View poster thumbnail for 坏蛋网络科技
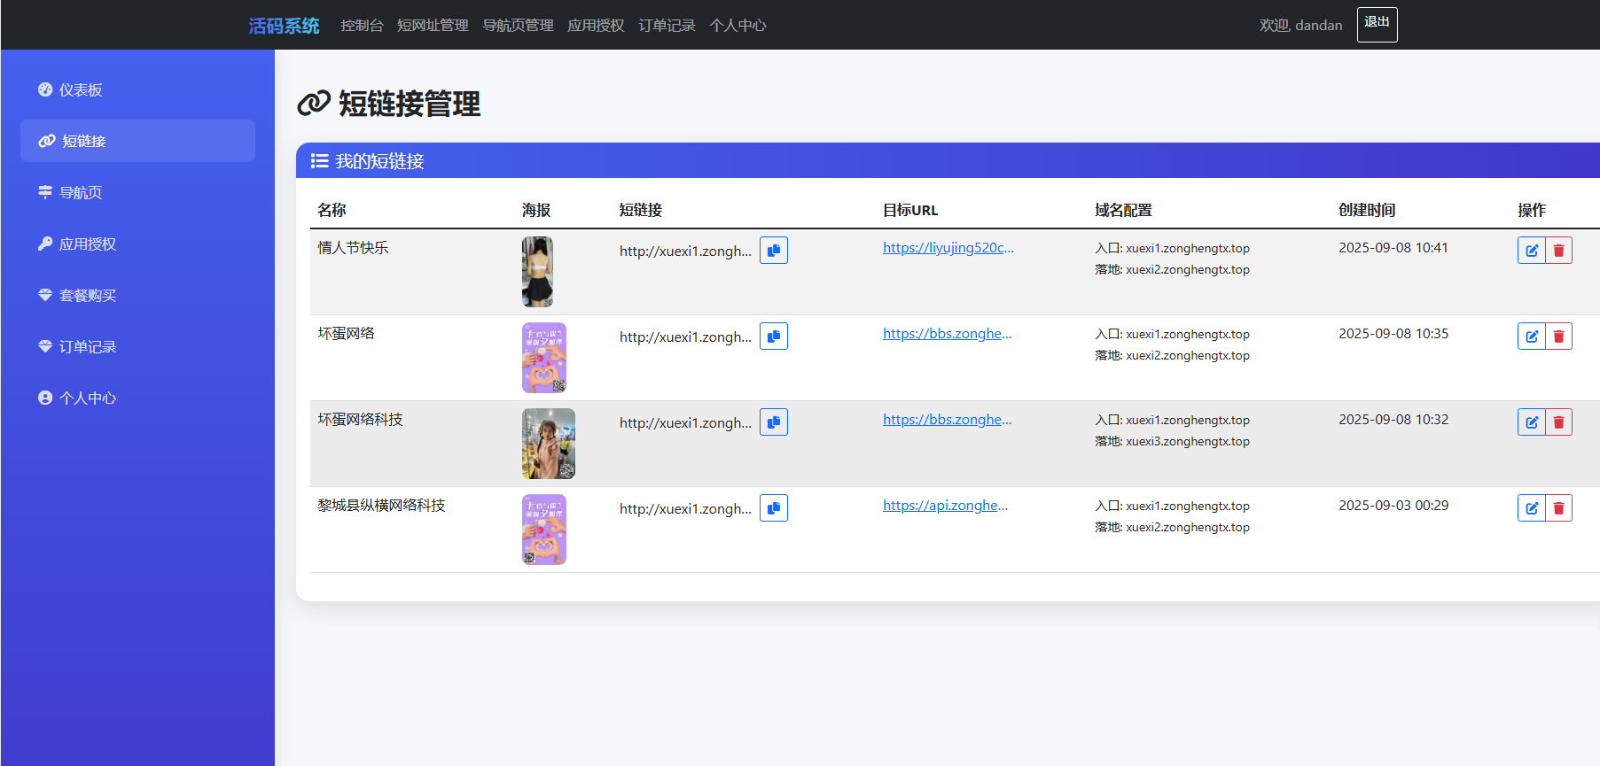Screen dimensions: 1600x766 point(548,444)
